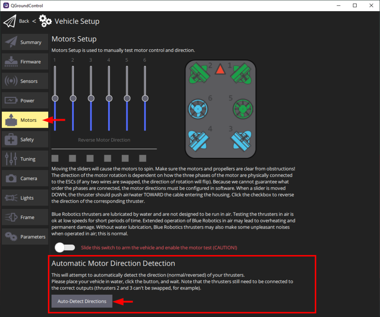Image resolution: width=380 pixels, height=317 pixels.
Task: Adjust the slider for motor 4
Action: pos(109,98)
